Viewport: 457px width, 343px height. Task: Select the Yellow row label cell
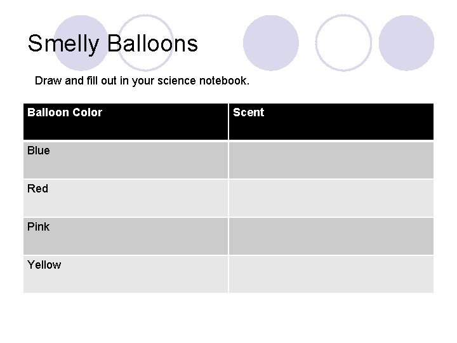(126, 274)
